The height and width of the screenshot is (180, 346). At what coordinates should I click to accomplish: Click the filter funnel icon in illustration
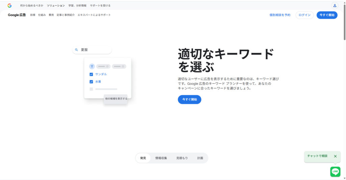92,66
